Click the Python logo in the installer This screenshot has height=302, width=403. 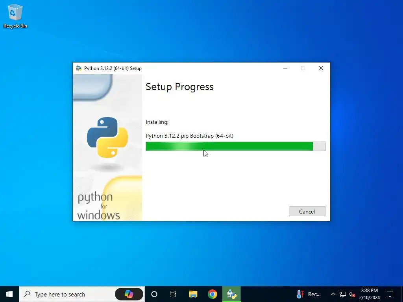tap(107, 137)
